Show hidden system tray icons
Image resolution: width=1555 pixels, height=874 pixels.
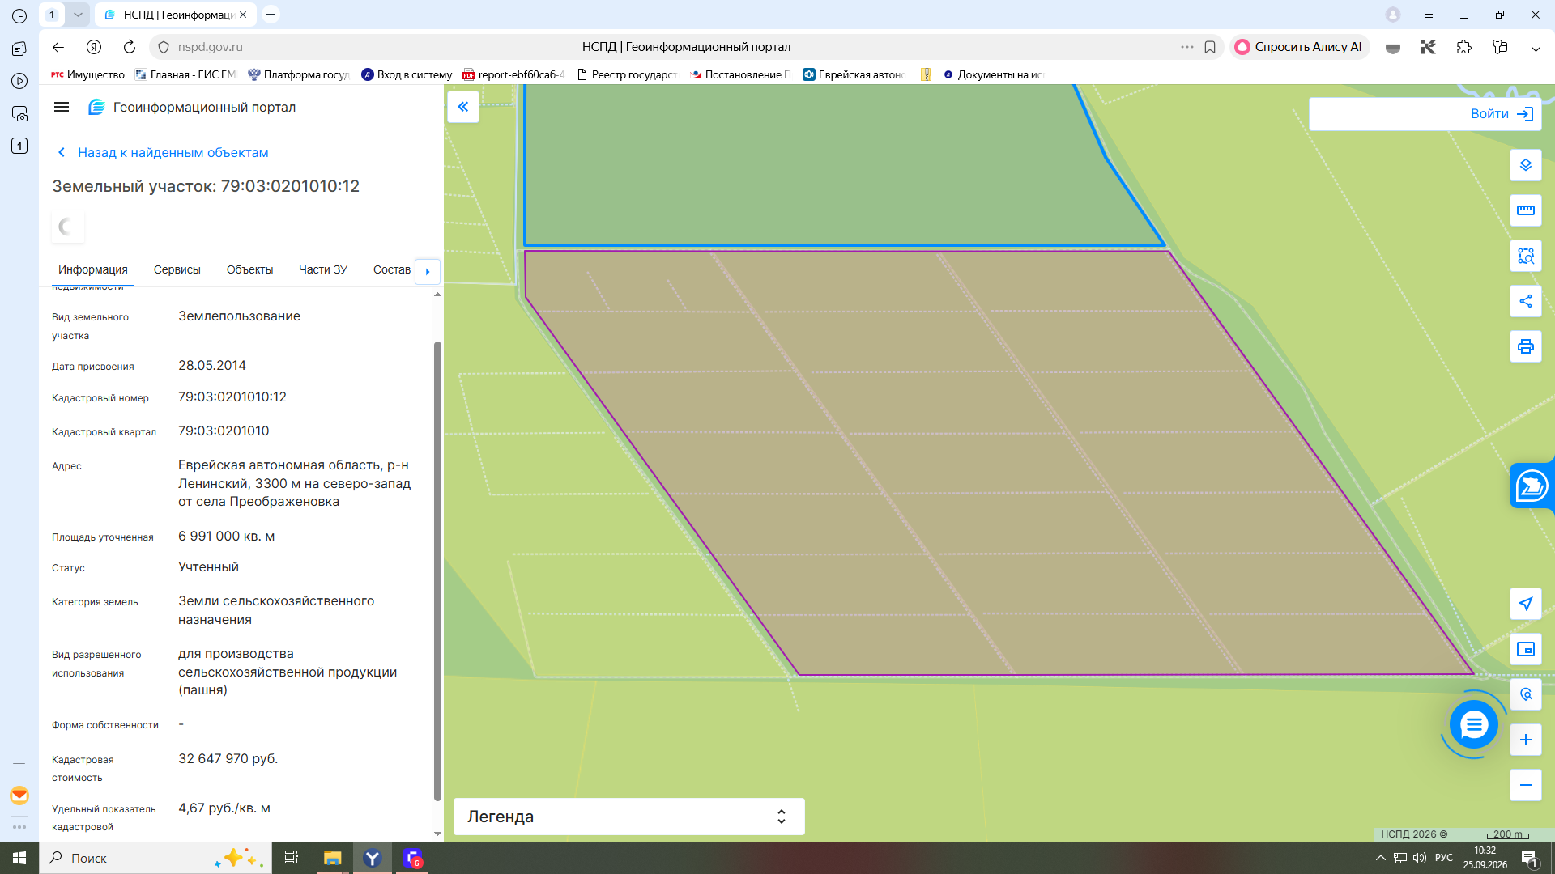pyautogui.click(x=1380, y=858)
